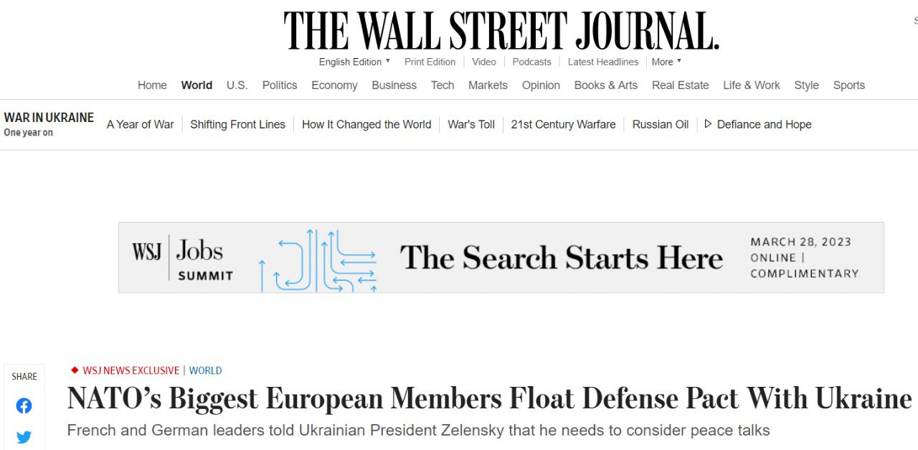Select Home in main navigation
Image resolution: width=918 pixels, height=450 pixels.
pos(152,85)
